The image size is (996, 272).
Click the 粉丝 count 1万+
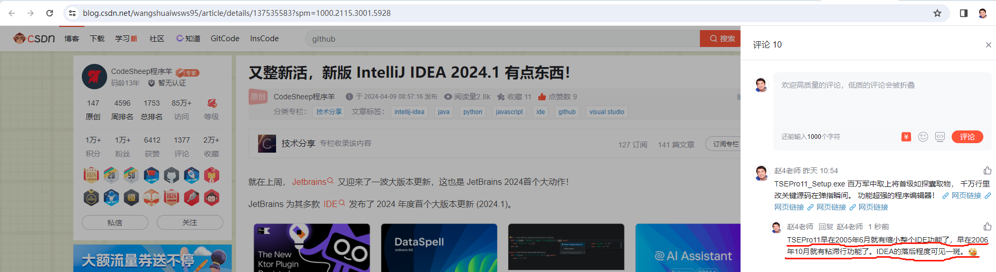[122, 140]
